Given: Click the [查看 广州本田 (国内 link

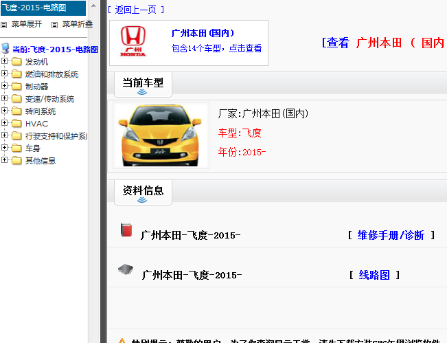Looking at the screenshot, I should pyautogui.click(x=384, y=43).
